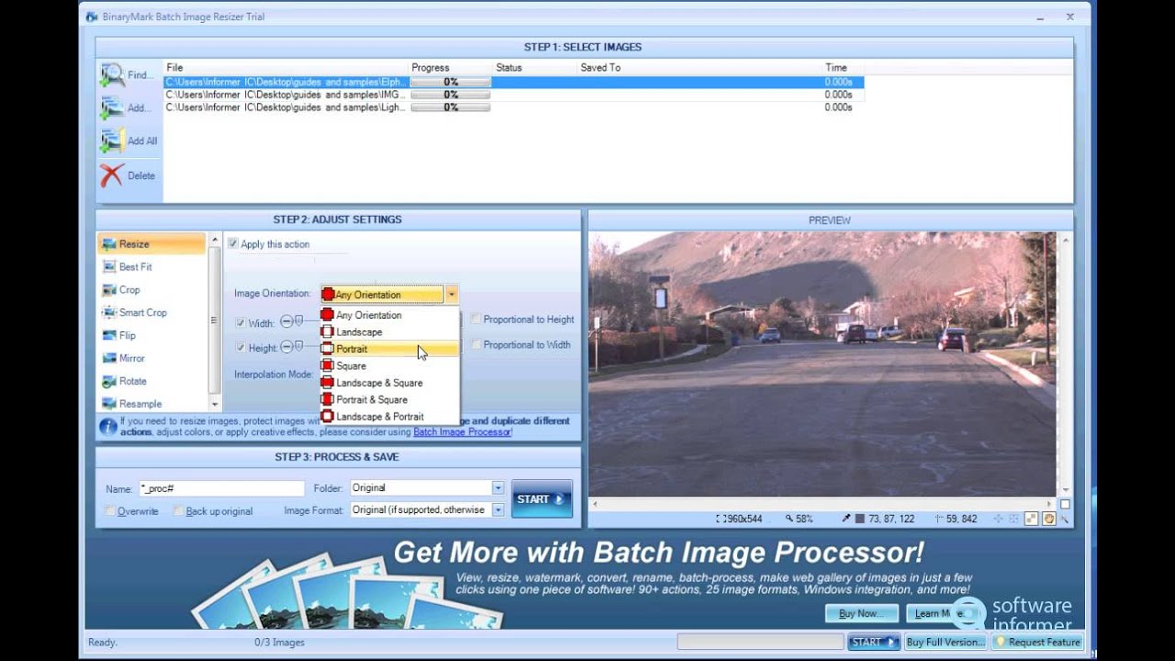Click the Width slider handle
Screen dimensions: 1175x661
click(298, 320)
